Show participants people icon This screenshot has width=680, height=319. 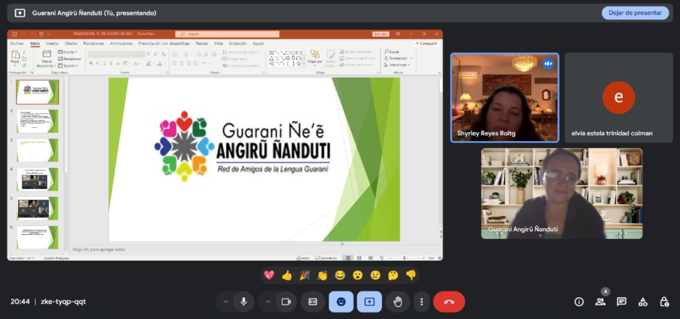[x=600, y=302]
